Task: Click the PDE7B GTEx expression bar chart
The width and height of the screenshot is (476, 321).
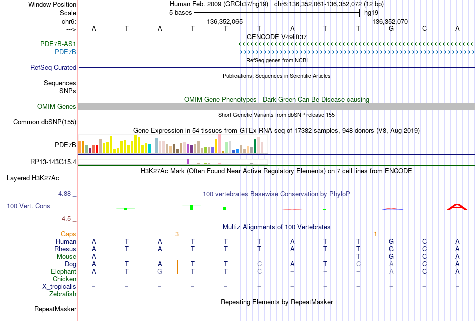Action: (x=170, y=144)
